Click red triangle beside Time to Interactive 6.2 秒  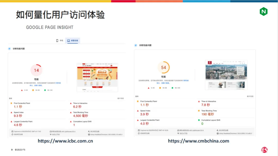tap(71, 103)
